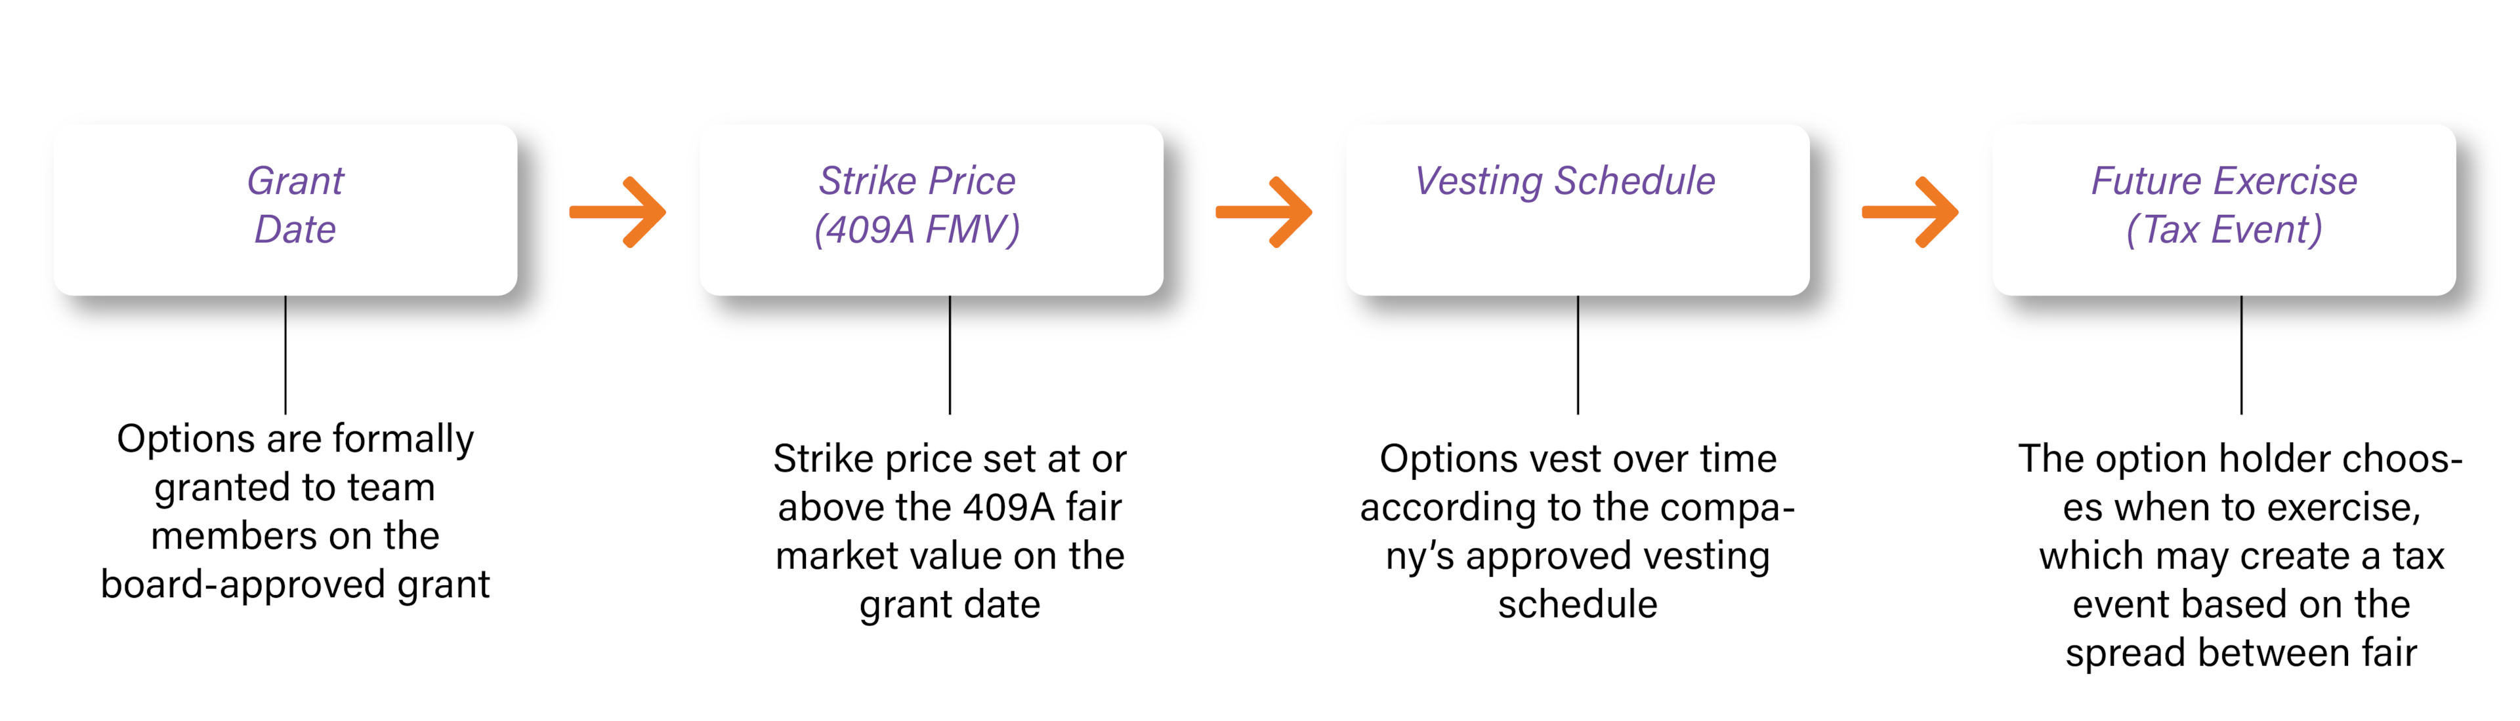Click "Options vest over time" text
Viewport: 2520px width, 721px height.
click(1578, 458)
